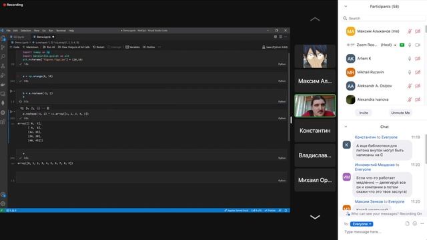Viewport: 427px width, 240px height.
Task: Click notebook settings gear icon near tab bar
Action: (276, 37)
